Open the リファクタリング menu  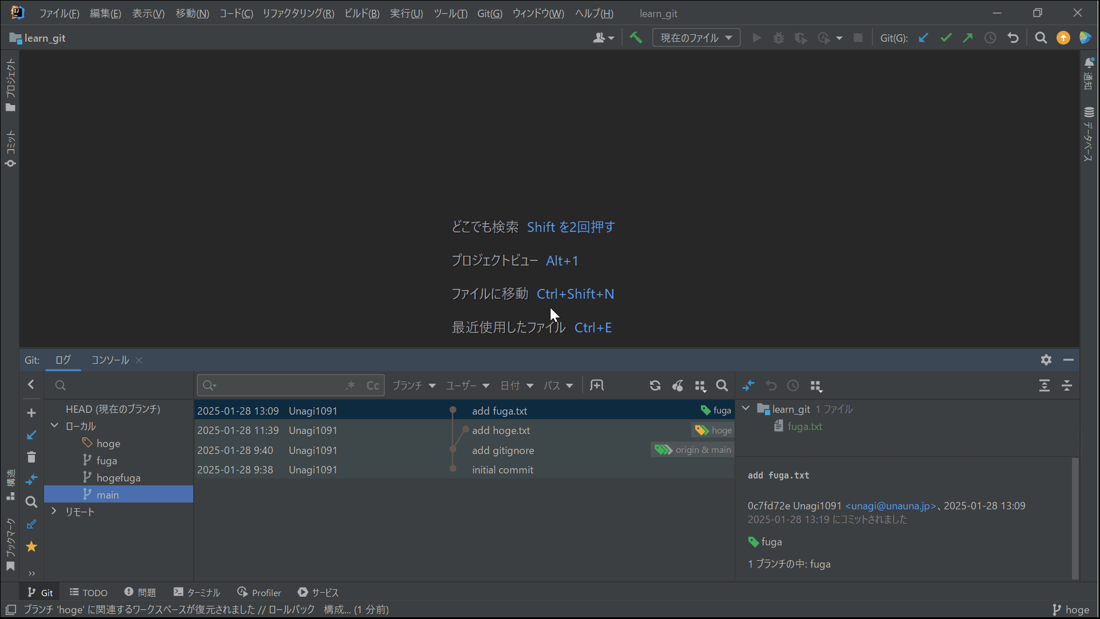298,13
